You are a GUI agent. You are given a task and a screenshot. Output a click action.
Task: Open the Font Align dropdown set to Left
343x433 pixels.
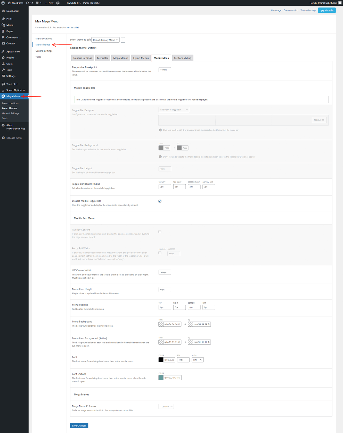(198, 360)
